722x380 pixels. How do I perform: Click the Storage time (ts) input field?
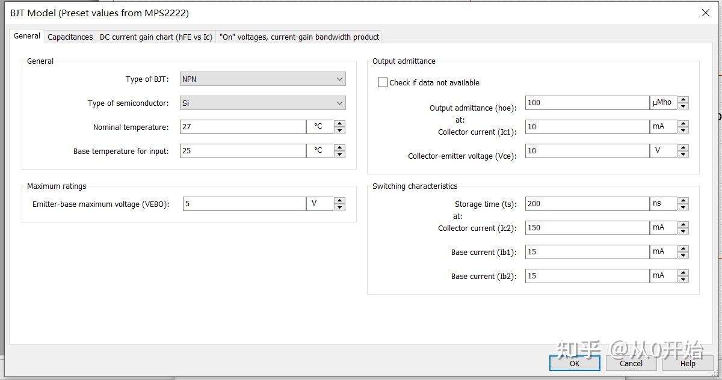pos(587,204)
